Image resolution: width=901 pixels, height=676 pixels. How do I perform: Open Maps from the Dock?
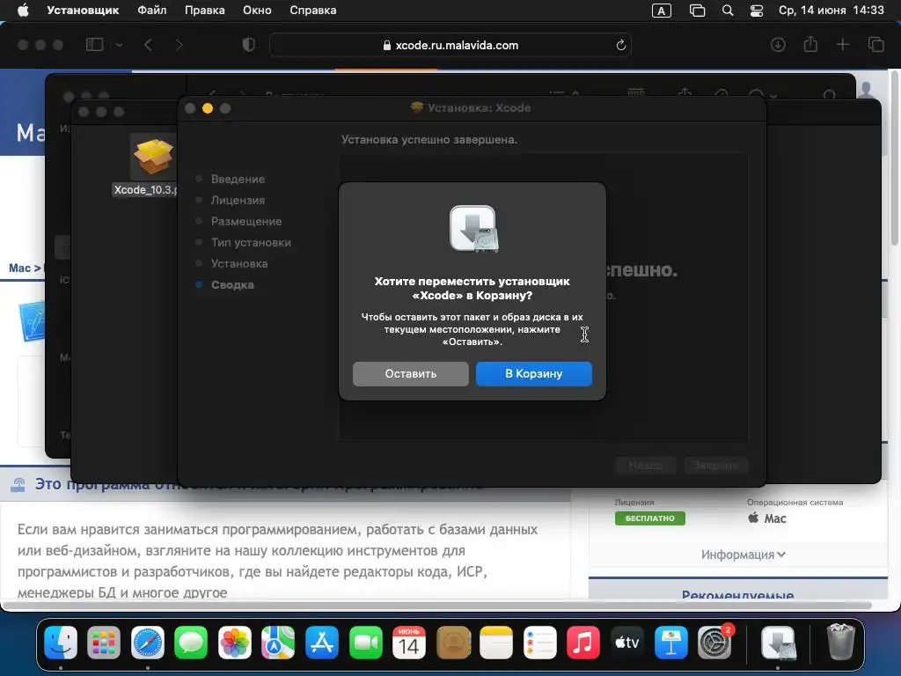[x=278, y=643]
